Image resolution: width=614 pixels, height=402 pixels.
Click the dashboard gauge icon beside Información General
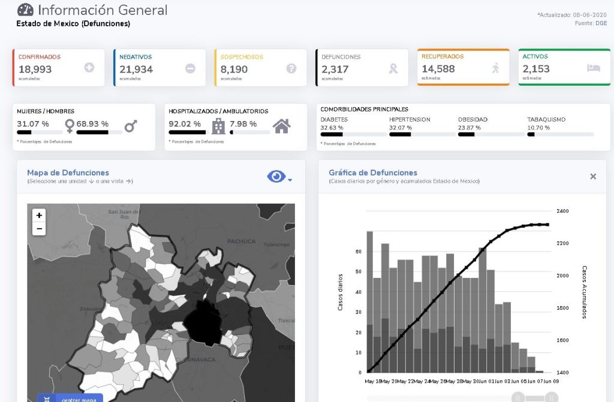(25, 10)
